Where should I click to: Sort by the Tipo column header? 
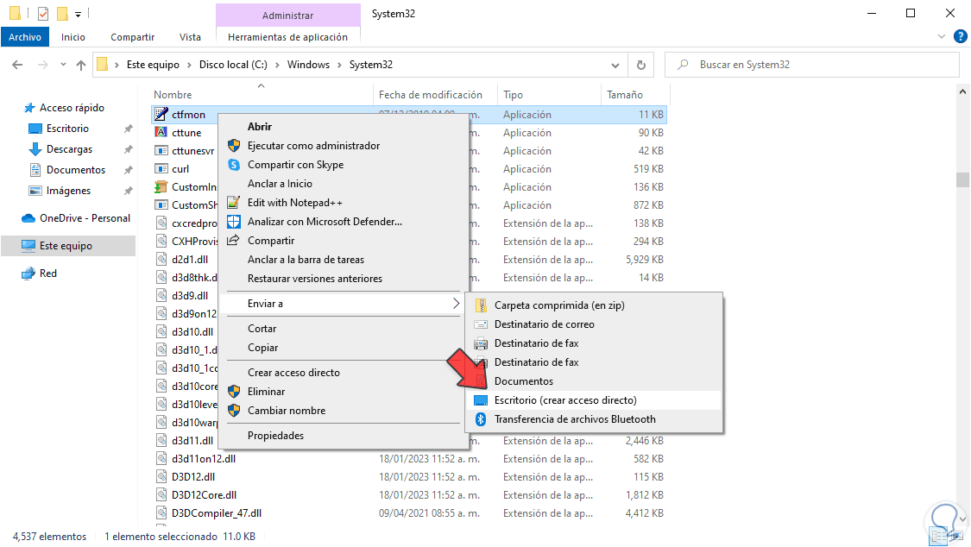549,95
